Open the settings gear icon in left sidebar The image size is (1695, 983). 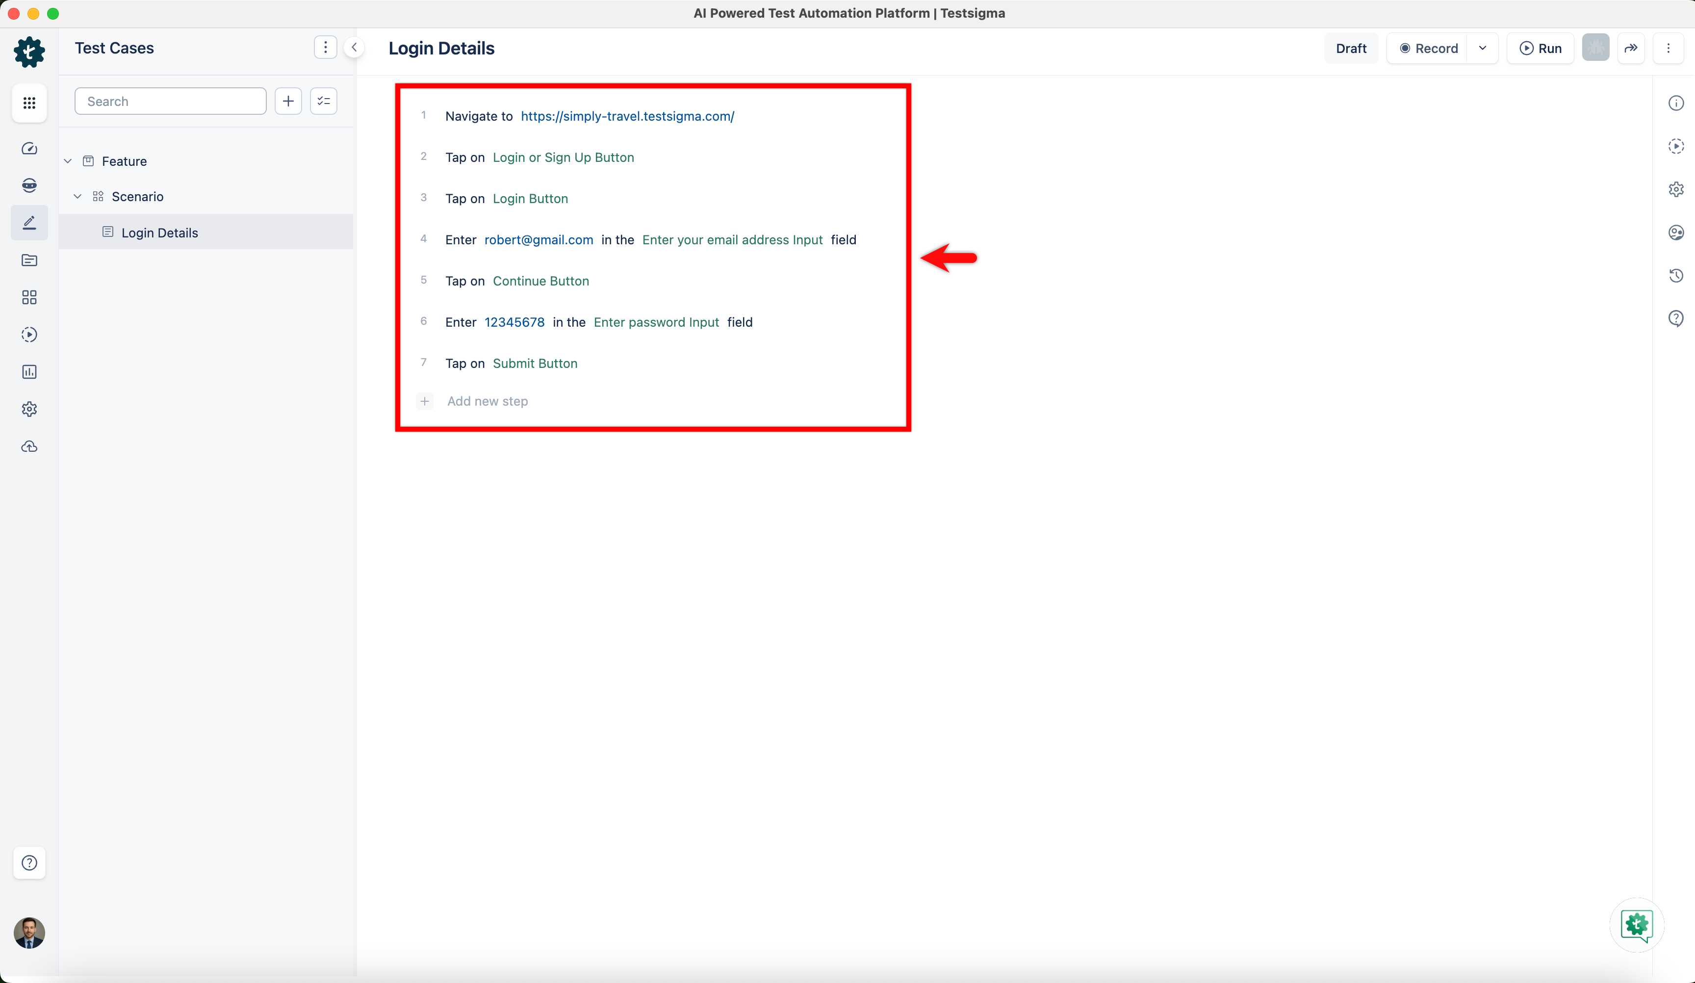tap(29, 409)
